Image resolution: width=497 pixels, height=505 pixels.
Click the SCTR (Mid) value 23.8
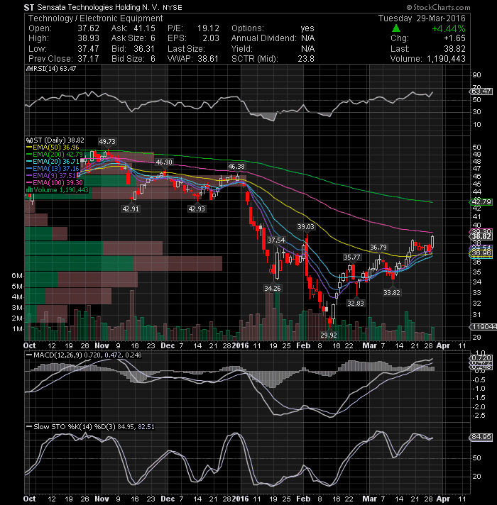306,59
